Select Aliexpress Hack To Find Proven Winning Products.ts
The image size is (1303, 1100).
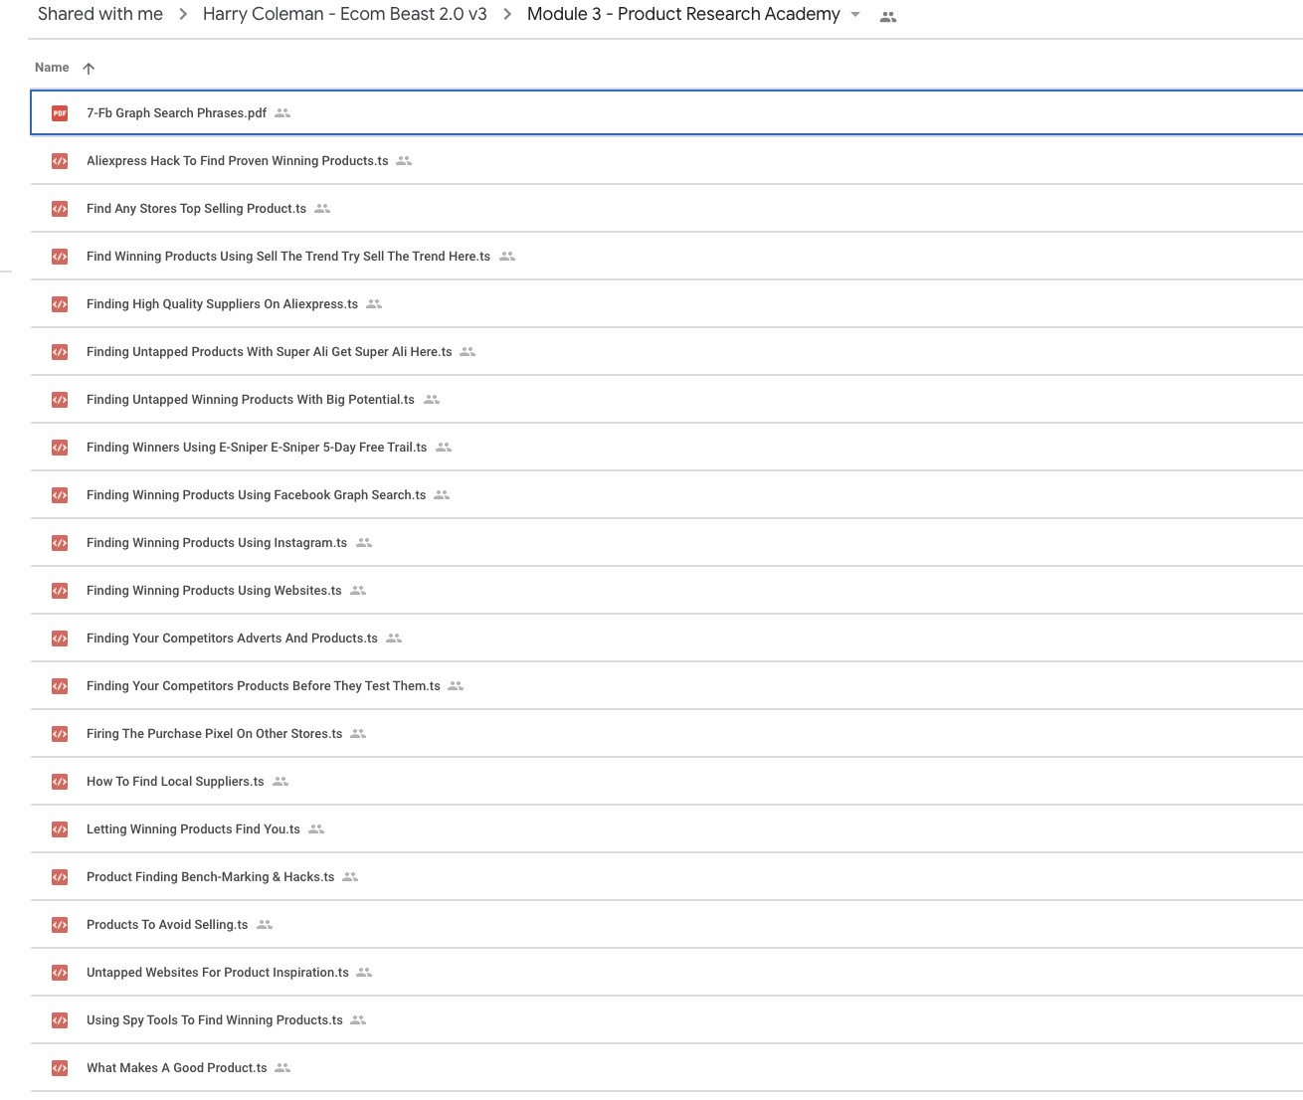click(x=666, y=161)
